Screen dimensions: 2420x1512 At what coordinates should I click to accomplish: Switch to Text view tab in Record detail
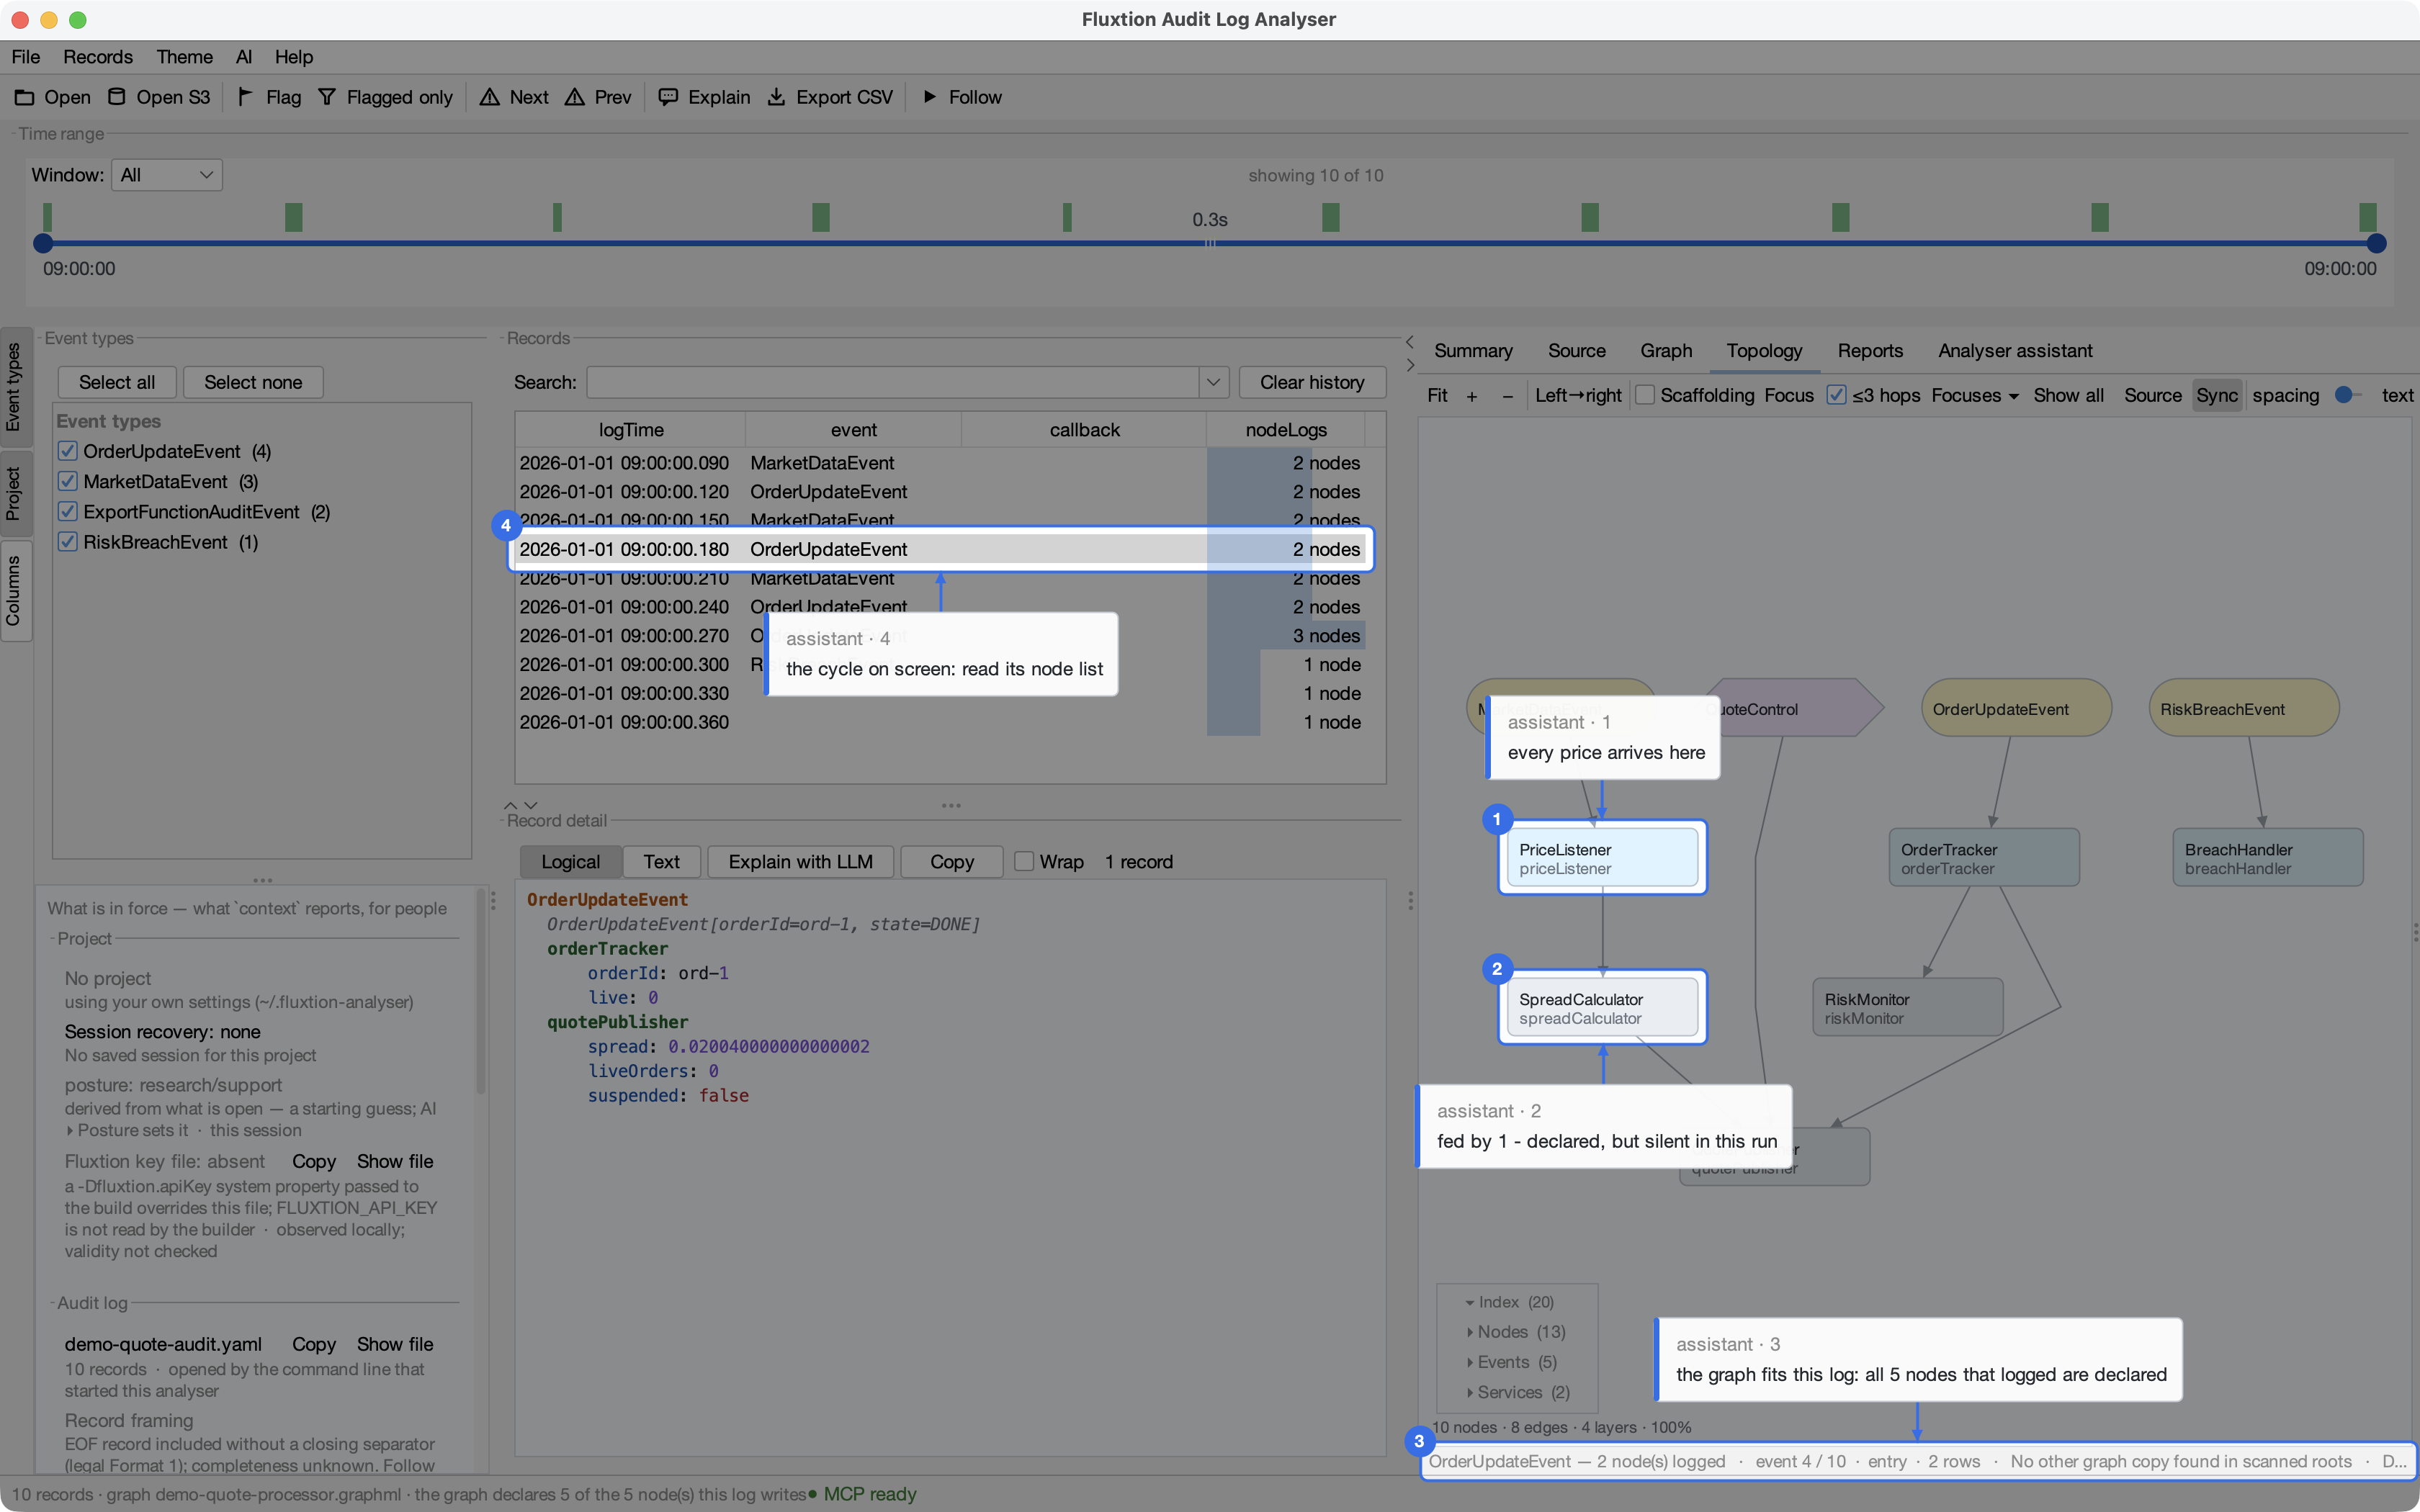click(661, 861)
